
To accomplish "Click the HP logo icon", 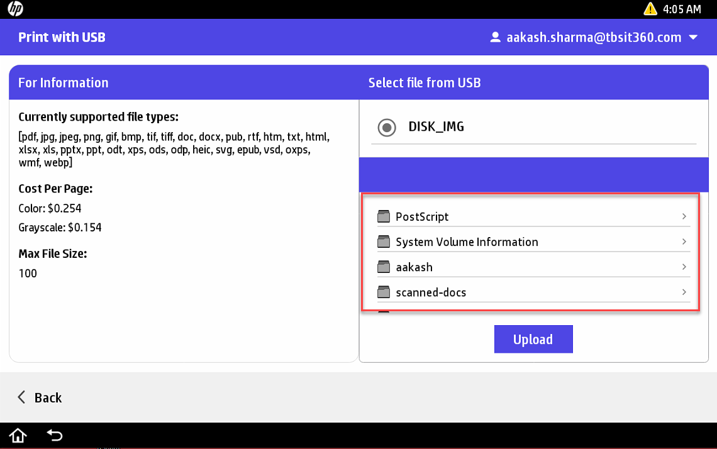I will tap(15, 9).
